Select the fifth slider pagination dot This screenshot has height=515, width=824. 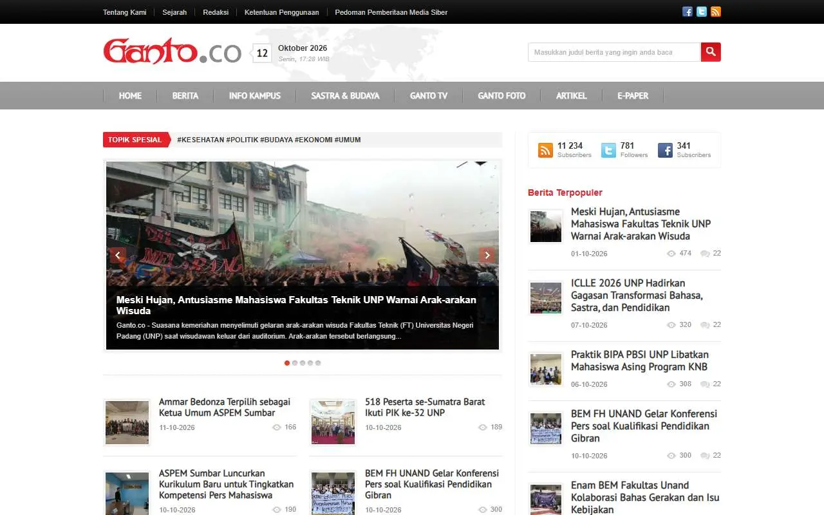(318, 363)
